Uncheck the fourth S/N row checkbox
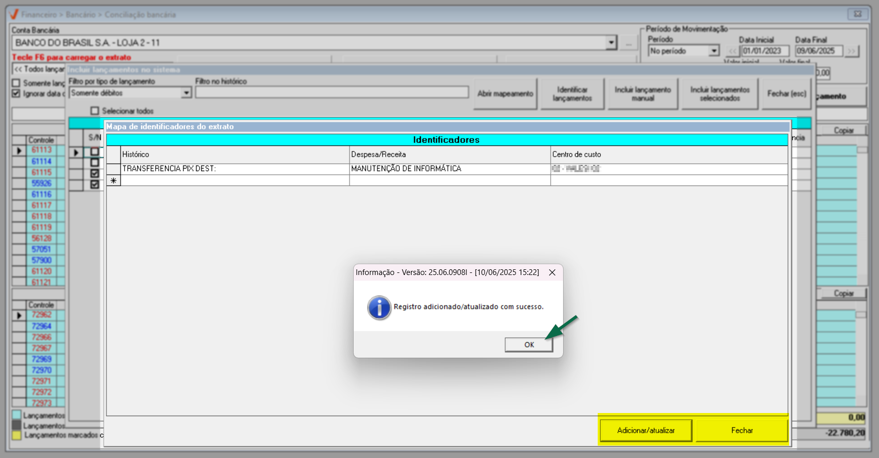Image resolution: width=879 pixels, height=458 pixels. pos(95,185)
